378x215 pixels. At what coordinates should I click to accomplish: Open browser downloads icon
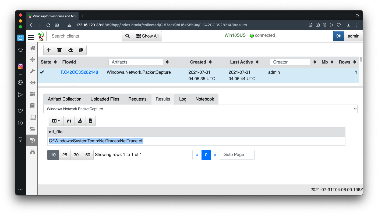(348, 25)
